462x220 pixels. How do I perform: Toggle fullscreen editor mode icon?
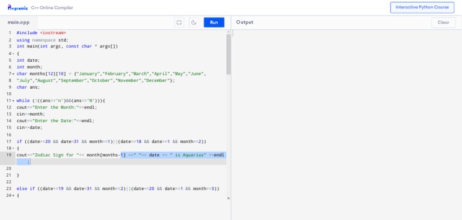click(x=179, y=23)
